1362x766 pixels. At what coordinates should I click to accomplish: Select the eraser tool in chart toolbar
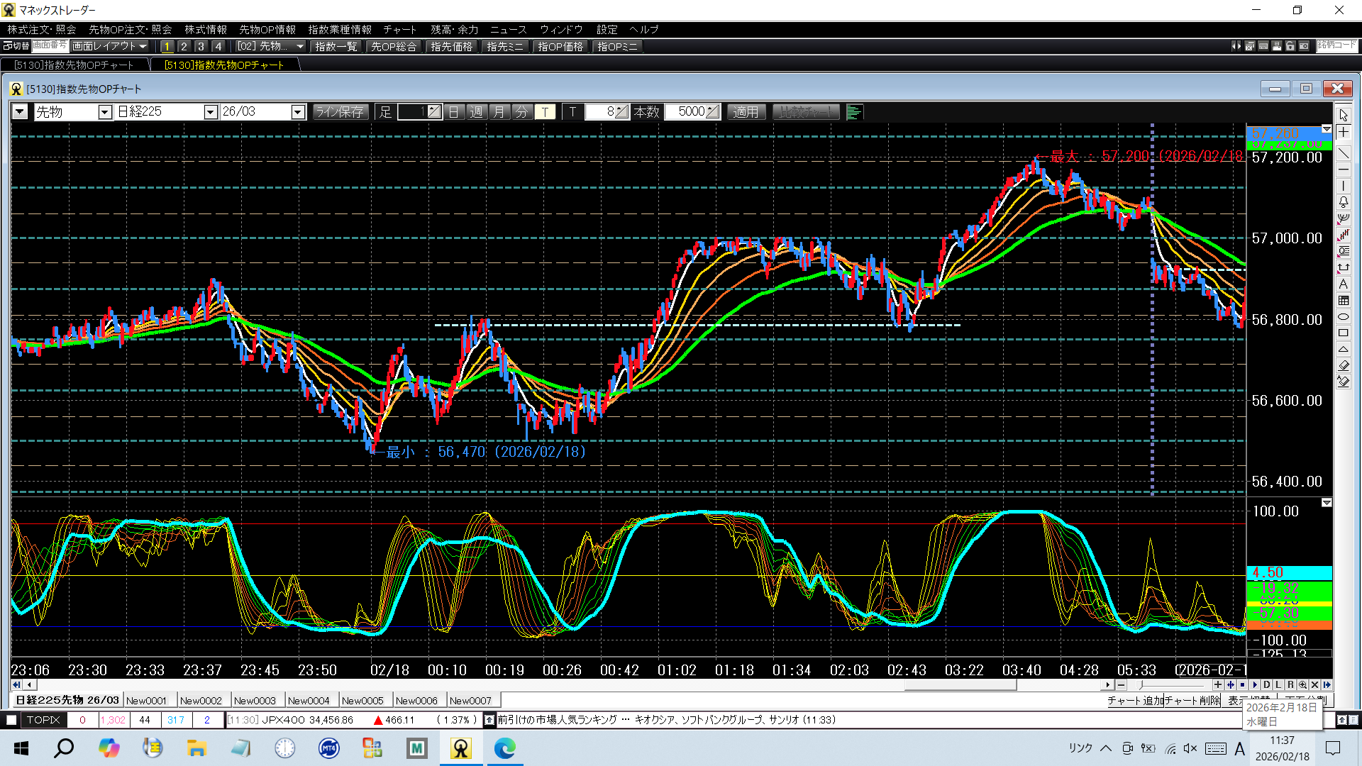pos(1344,365)
